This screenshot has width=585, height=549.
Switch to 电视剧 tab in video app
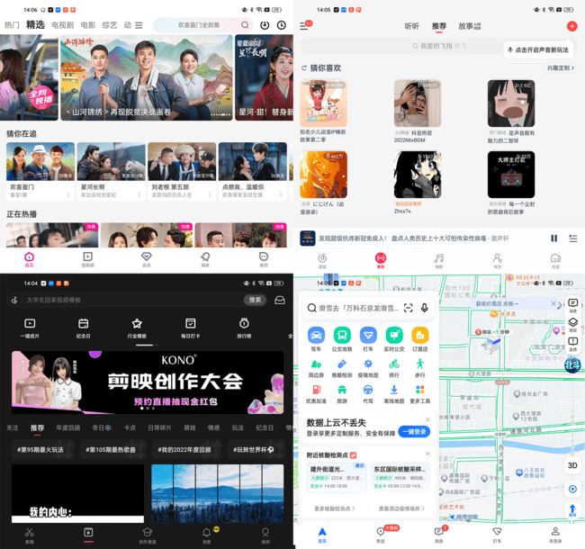pos(62,25)
